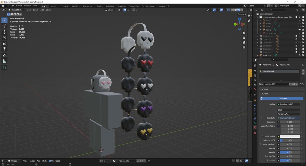The image size is (306, 166).
Task: Switch to wireframe viewport shading
Action: pyautogui.click(x=232, y=10)
